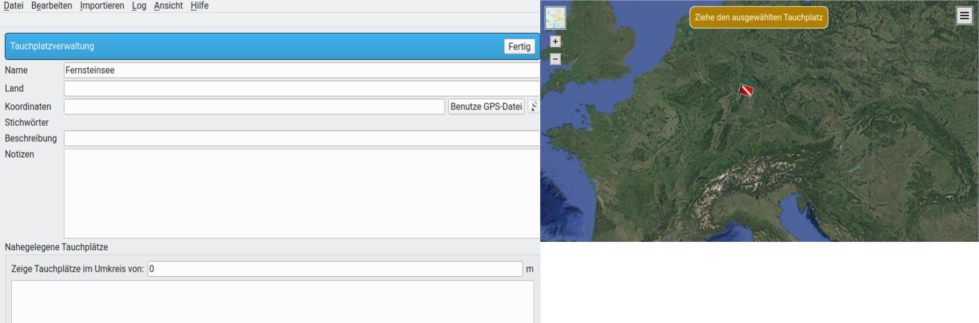Open the Bearbeiten menu
This screenshot has height=323, width=979.
pos(52,5)
